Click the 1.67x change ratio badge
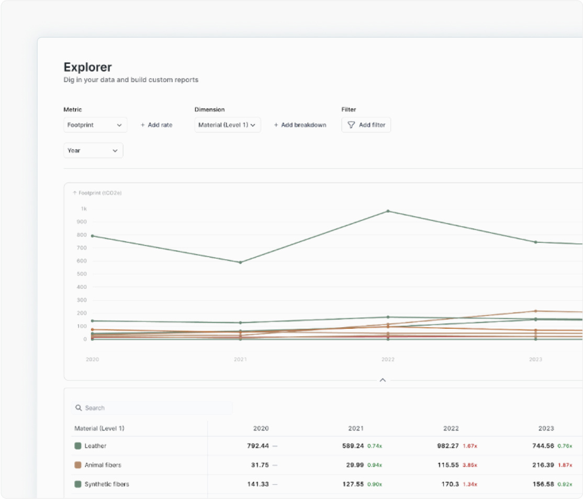Viewport: 583px width, 499px height. pos(470,446)
